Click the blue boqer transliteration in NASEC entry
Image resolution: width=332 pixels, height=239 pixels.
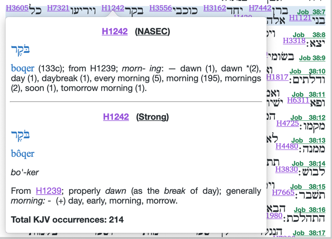[x=23, y=68]
